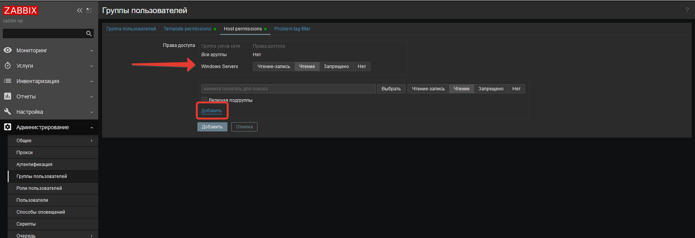Open the help question mark icon
This screenshot has height=238, width=695.
[687, 10]
